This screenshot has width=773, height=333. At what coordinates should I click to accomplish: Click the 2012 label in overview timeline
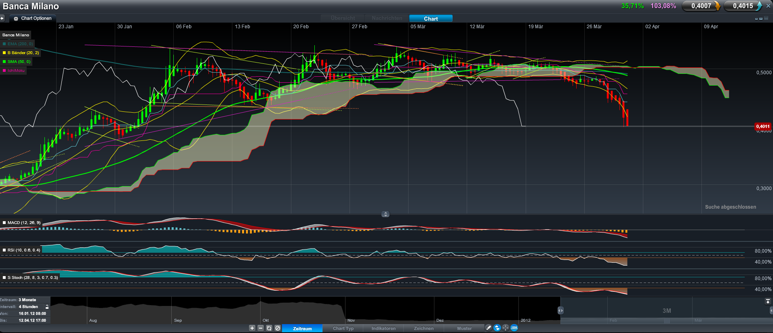coord(526,320)
